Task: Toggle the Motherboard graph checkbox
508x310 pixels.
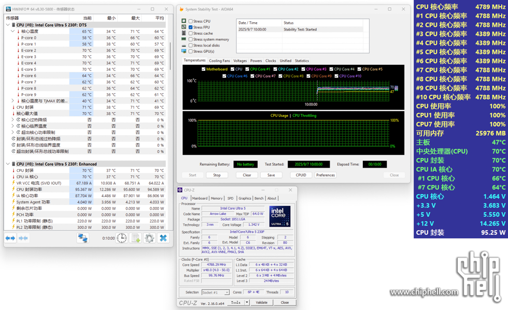Action: pos(203,69)
